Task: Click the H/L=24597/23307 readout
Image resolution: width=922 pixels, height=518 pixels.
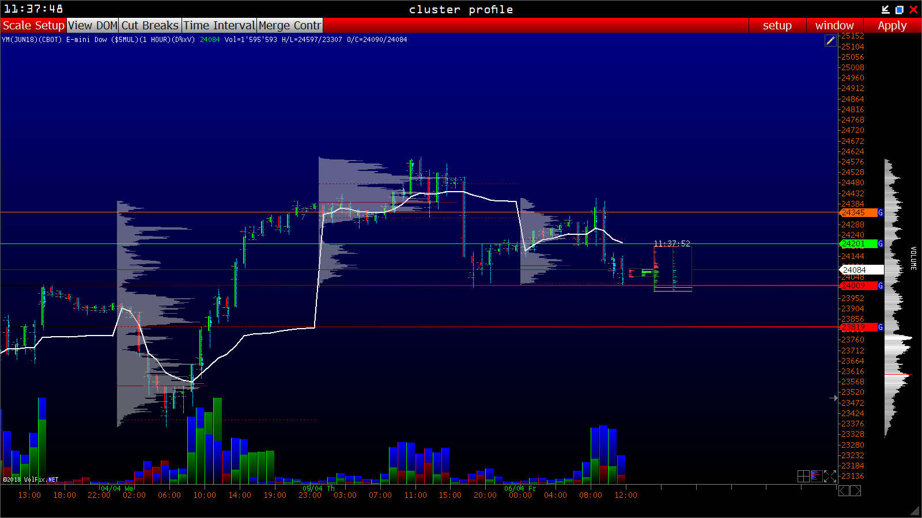Action: (x=312, y=40)
